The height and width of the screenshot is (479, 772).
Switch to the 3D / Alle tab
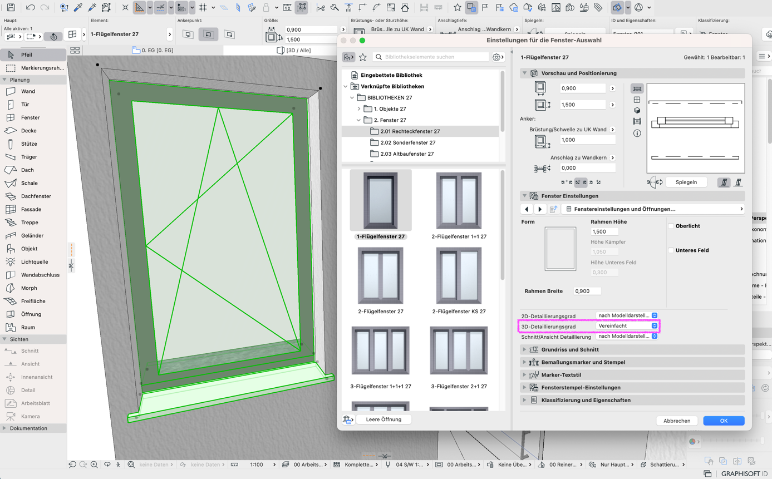click(294, 50)
